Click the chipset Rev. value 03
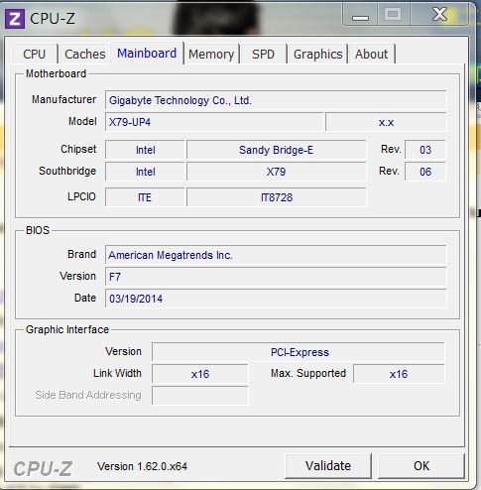This screenshot has height=490, width=481. pyautogui.click(x=425, y=150)
